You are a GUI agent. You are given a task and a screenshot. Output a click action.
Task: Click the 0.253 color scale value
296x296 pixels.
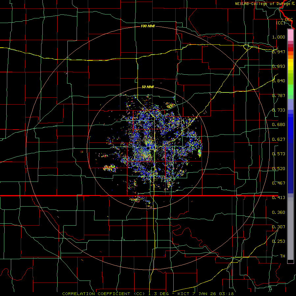pyautogui.click(x=279, y=241)
